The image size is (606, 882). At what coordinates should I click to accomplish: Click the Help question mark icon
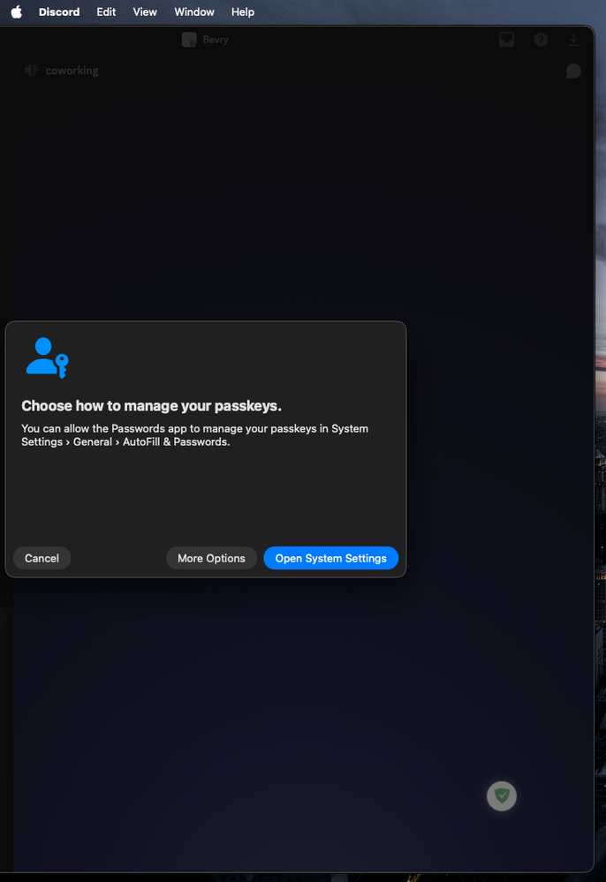(541, 40)
